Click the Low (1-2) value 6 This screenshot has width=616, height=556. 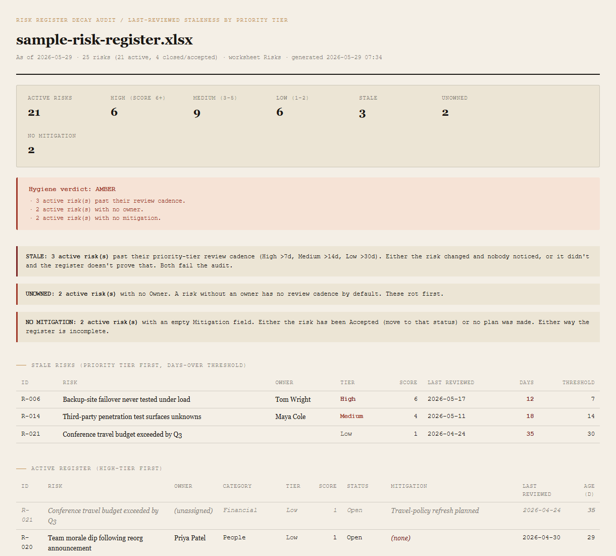(280, 112)
